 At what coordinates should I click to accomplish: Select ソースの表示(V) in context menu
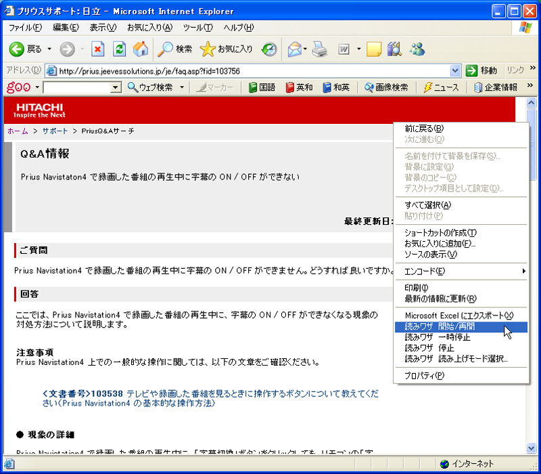461,255
